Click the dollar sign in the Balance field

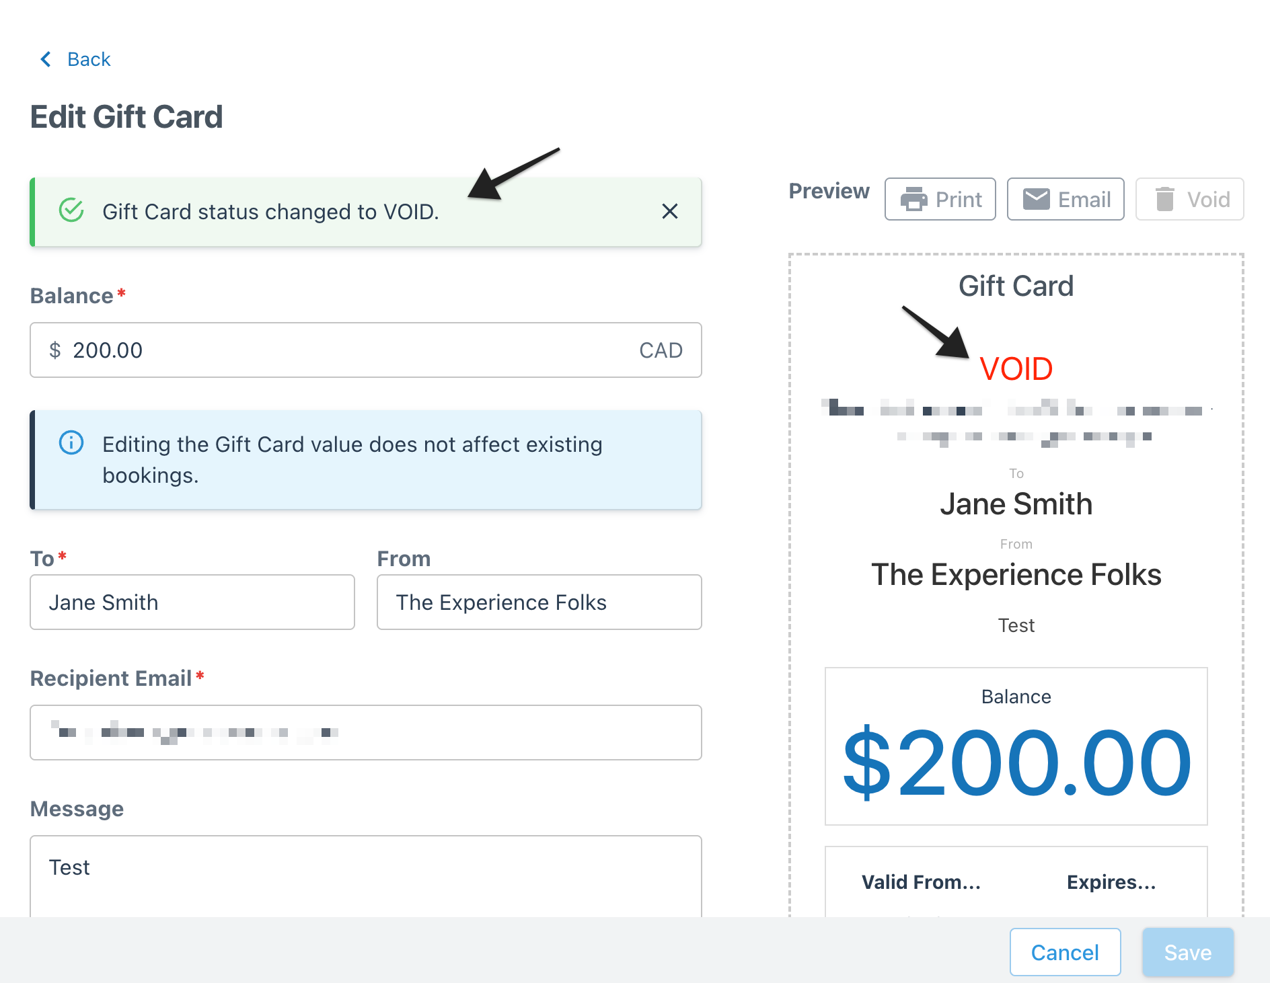click(55, 350)
